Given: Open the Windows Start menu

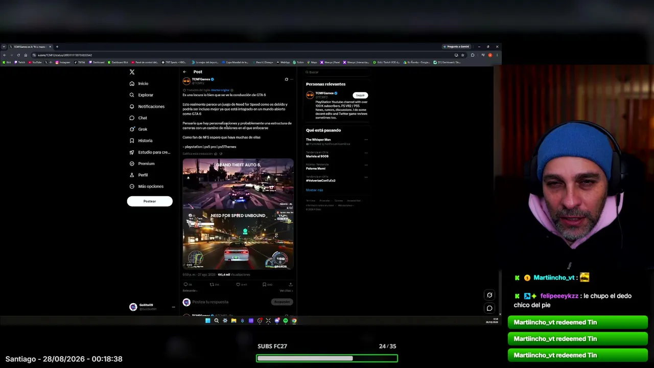Looking at the screenshot, I should (207, 321).
